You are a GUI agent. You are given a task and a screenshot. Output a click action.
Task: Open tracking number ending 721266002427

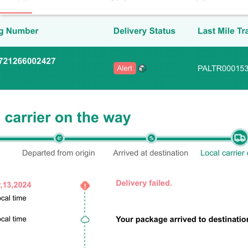[28, 61]
